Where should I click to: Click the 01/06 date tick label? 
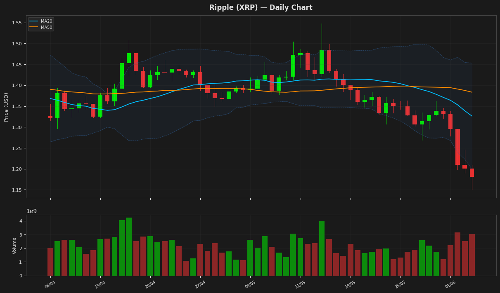pos(450,285)
